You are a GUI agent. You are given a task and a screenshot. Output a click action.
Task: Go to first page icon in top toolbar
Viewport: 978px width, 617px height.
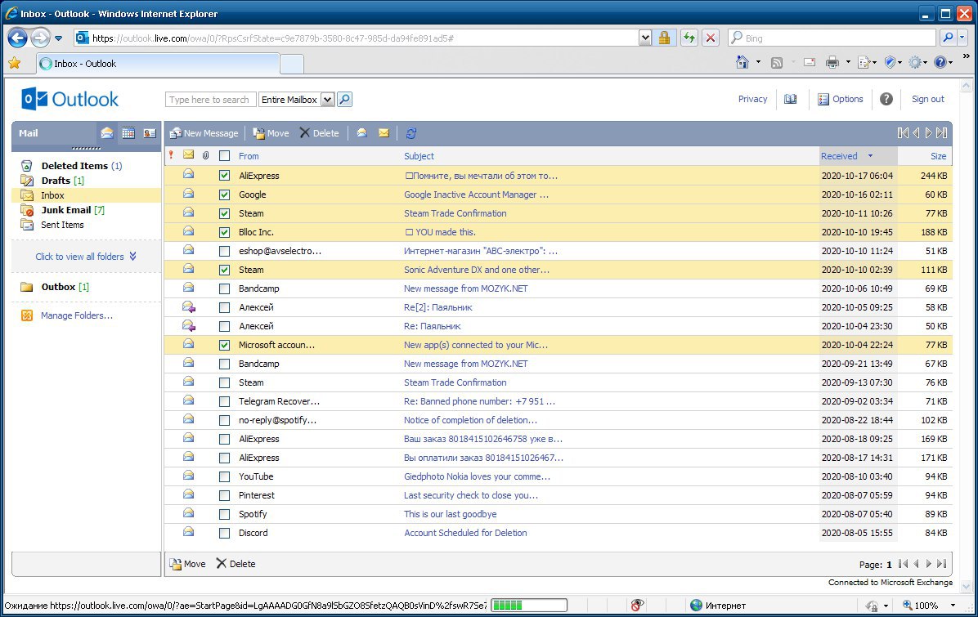click(x=903, y=132)
